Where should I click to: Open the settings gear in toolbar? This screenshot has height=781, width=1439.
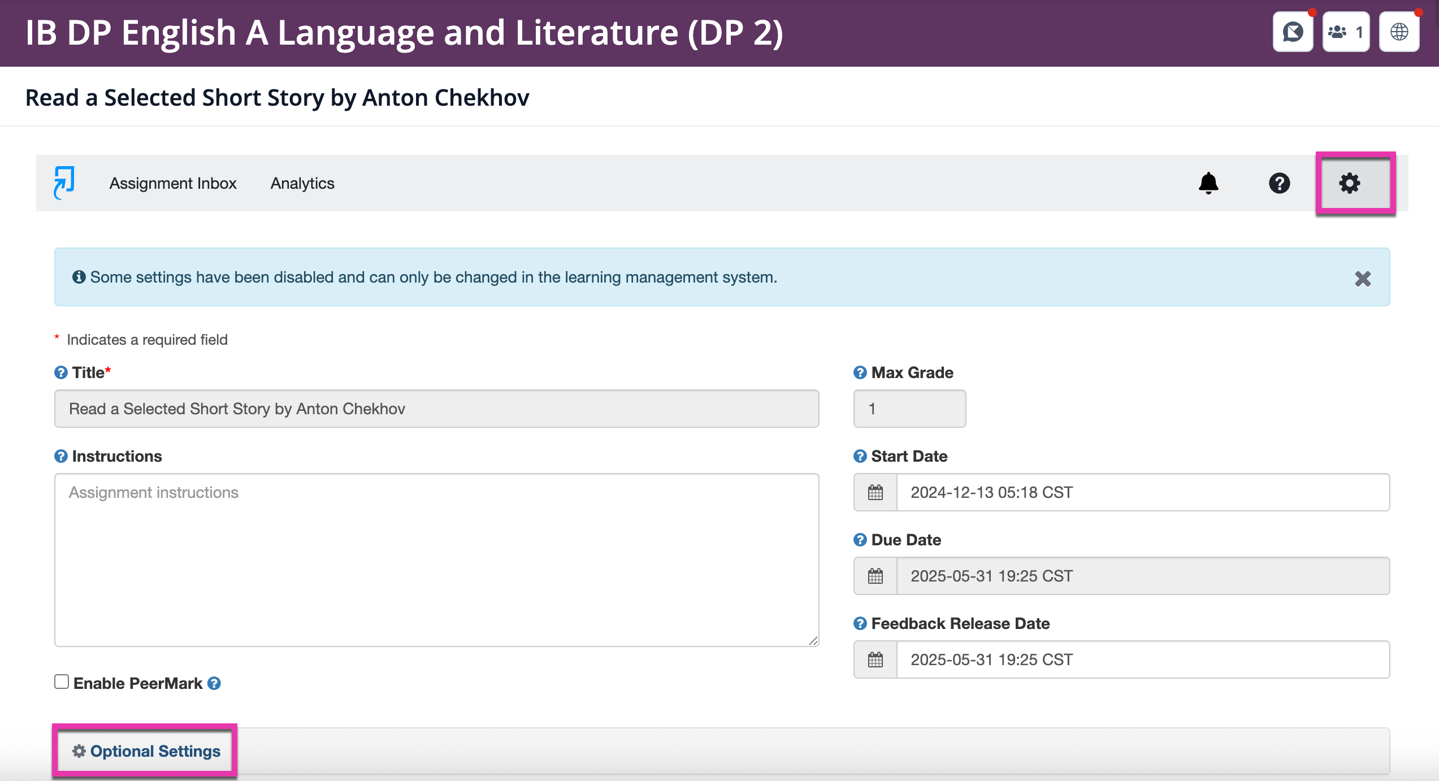(x=1349, y=183)
